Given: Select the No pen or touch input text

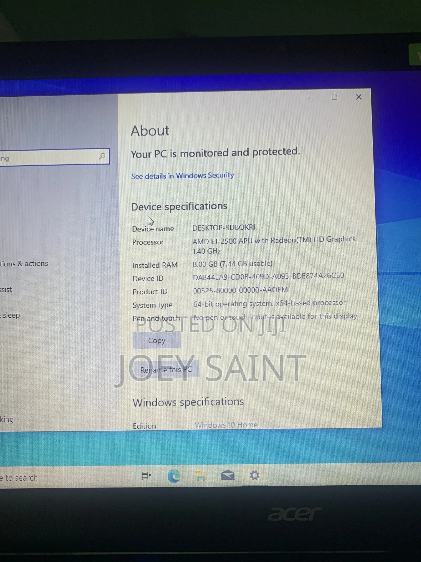Looking at the screenshot, I should [x=275, y=317].
